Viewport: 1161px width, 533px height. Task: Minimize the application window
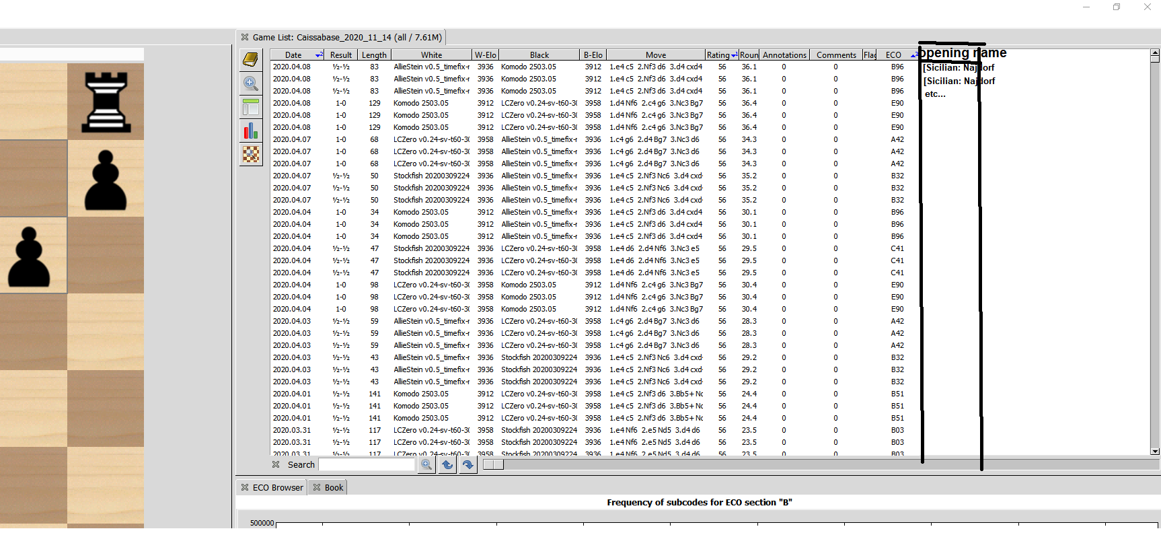tap(1086, 7)
